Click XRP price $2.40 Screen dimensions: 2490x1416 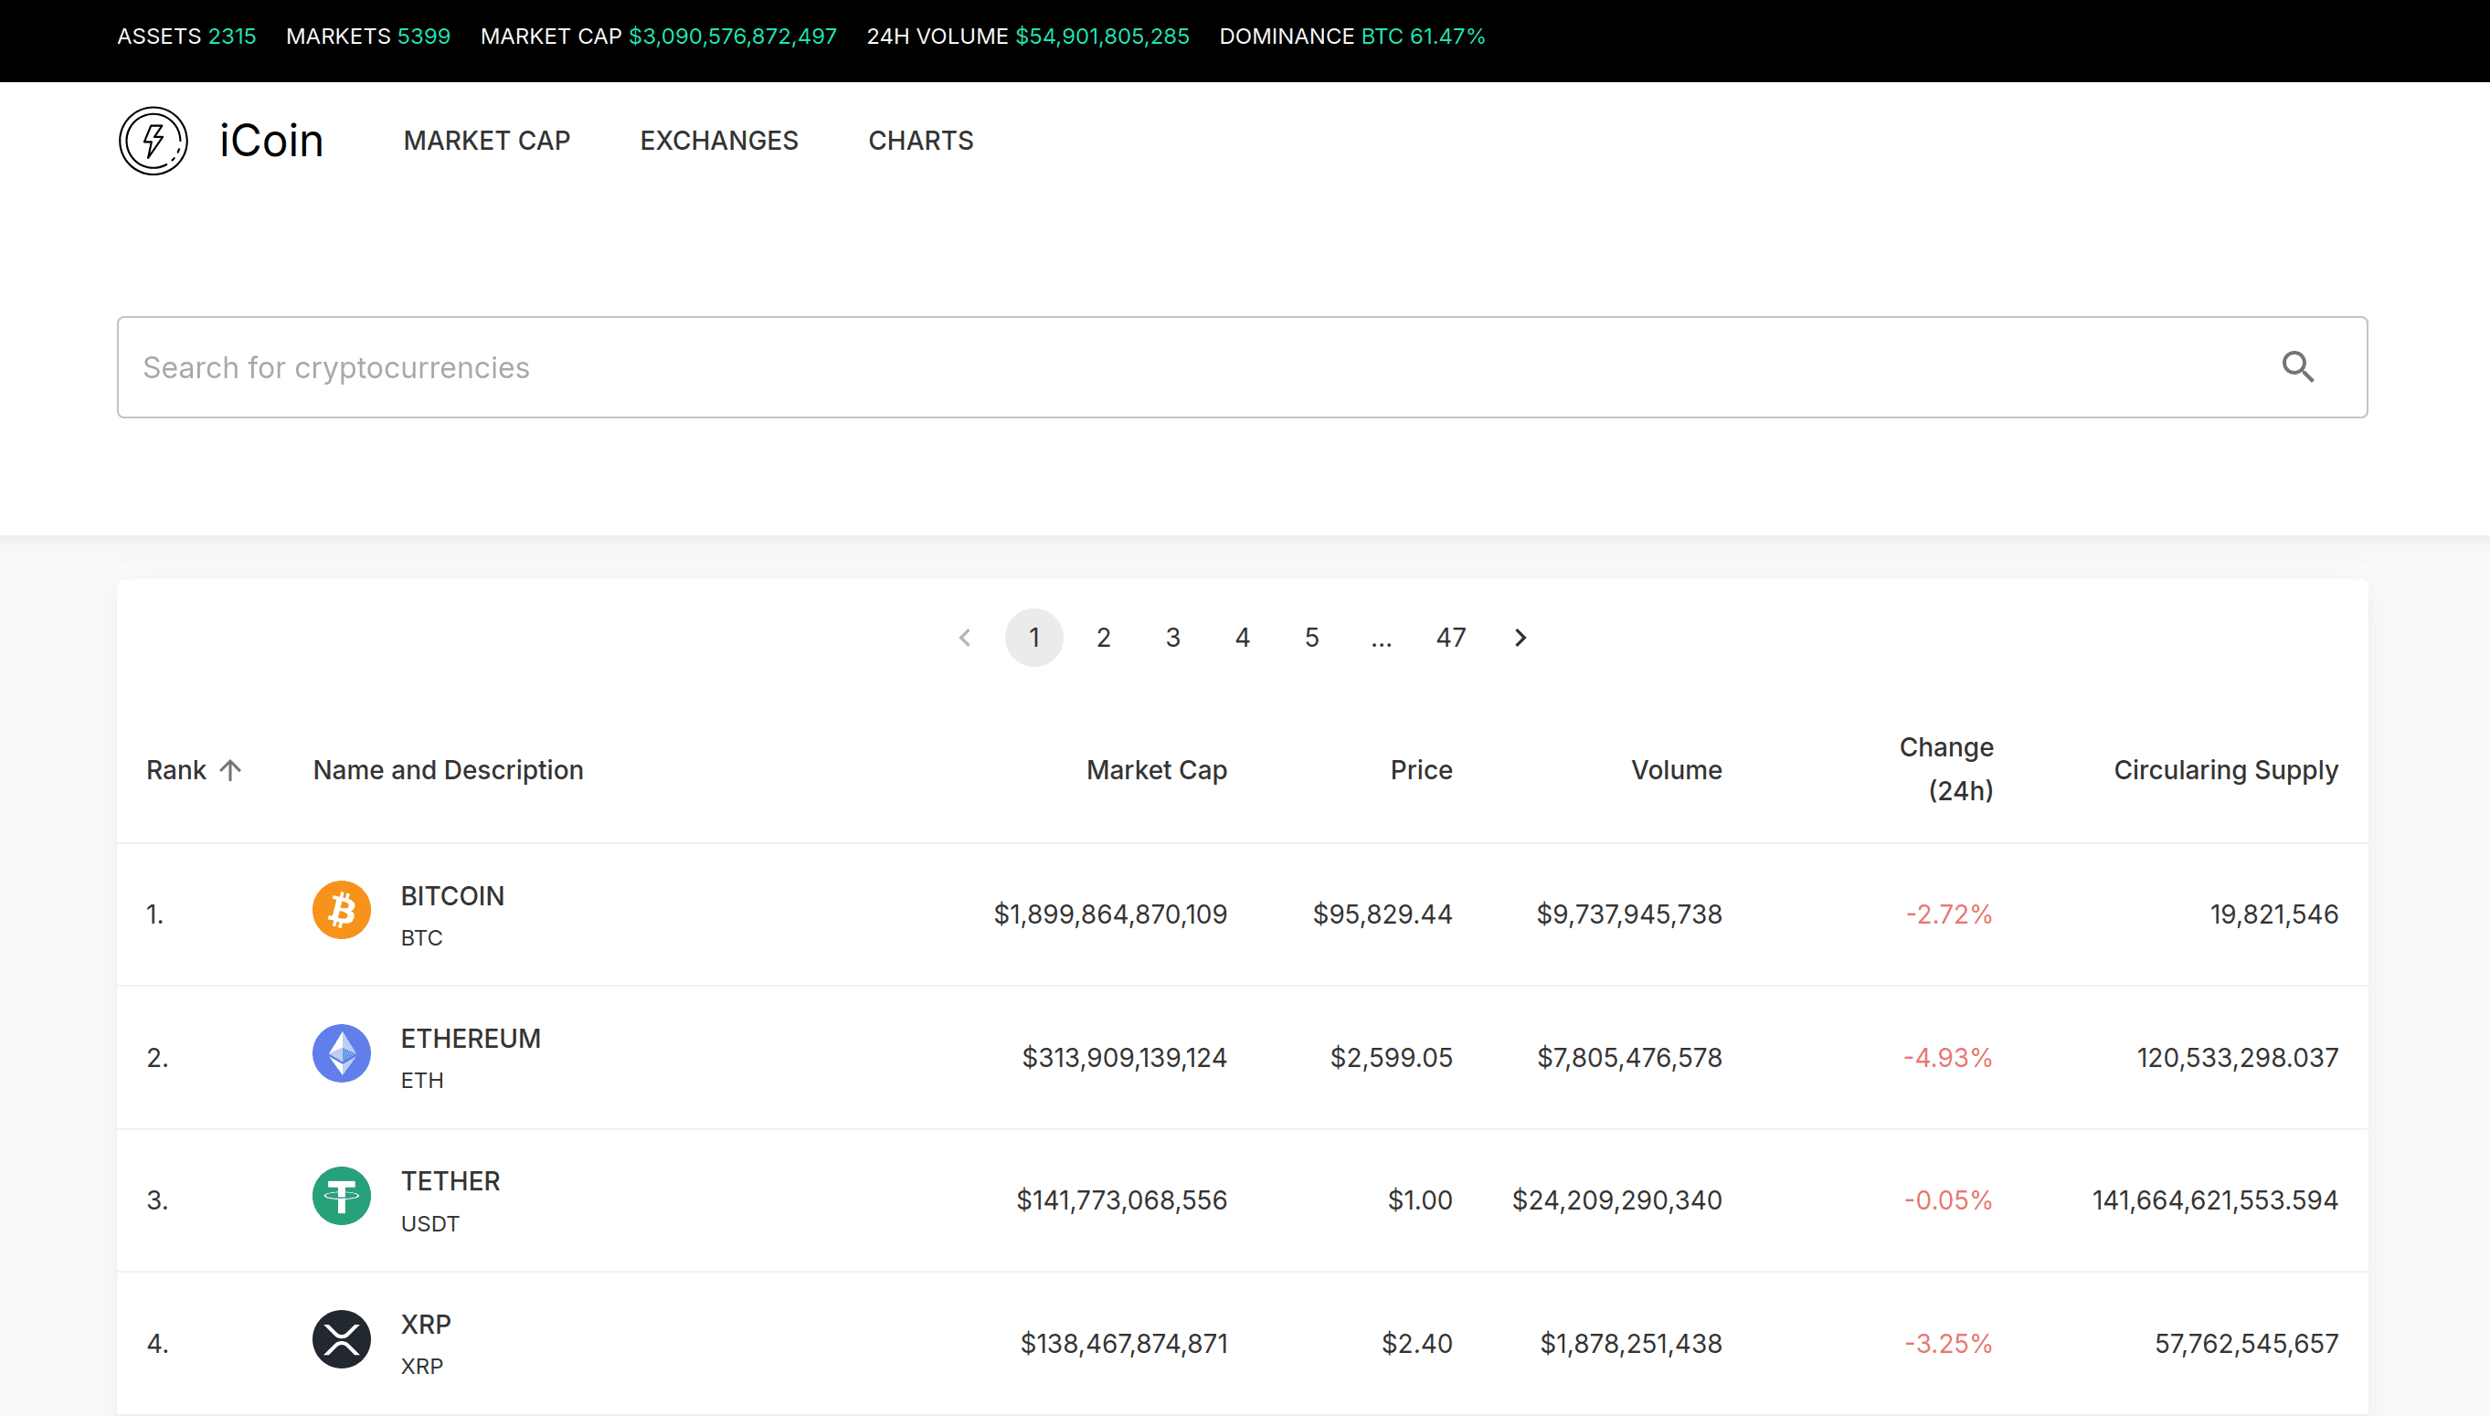1417,1343
